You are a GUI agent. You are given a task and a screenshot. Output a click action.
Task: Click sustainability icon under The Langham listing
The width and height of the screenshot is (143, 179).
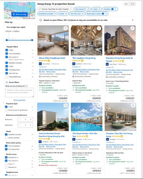[x=73, y=77]
